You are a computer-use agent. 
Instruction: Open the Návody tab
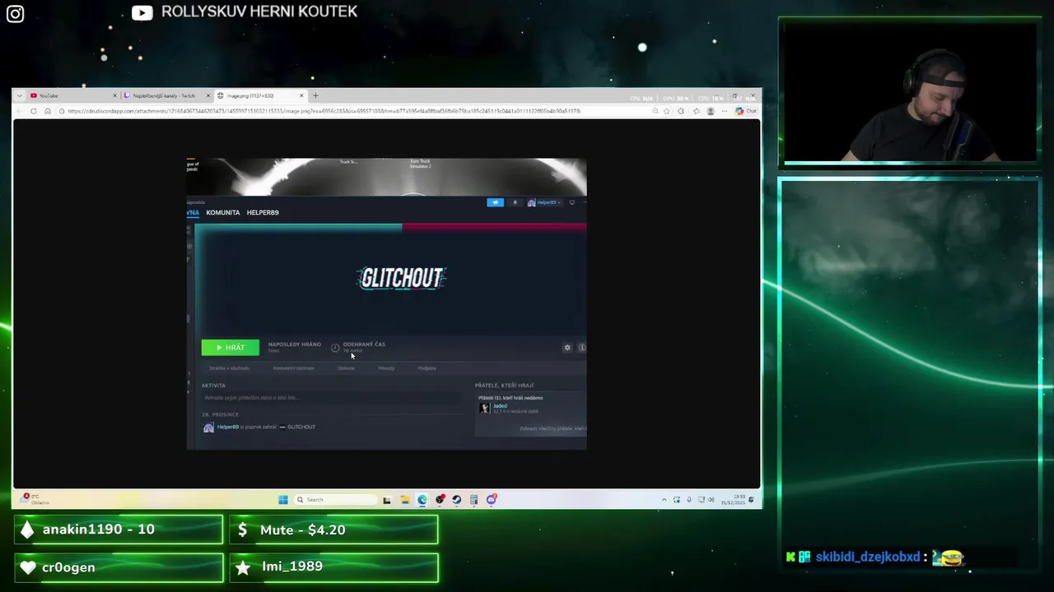tap(386, 368)
